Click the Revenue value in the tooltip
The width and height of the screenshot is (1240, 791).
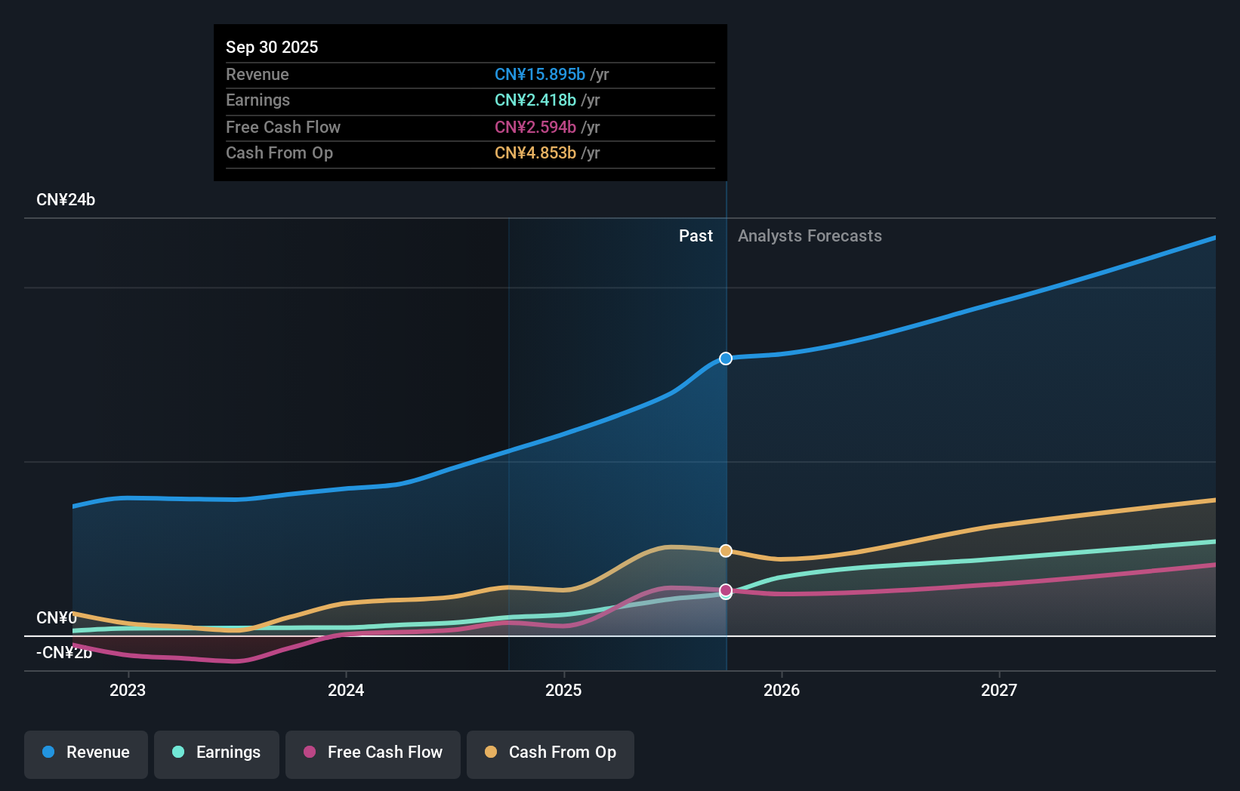click(x=540, y=75)
